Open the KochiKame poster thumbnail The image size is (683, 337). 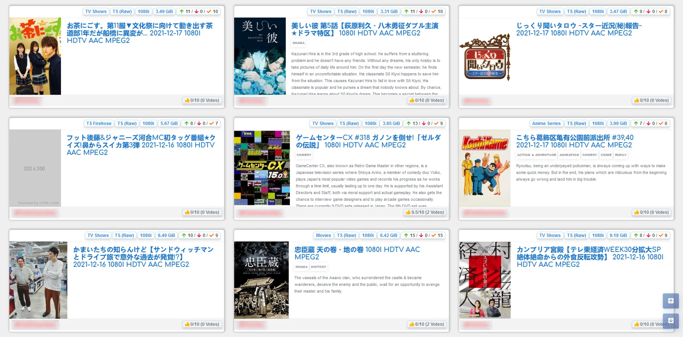coord(485,168)
